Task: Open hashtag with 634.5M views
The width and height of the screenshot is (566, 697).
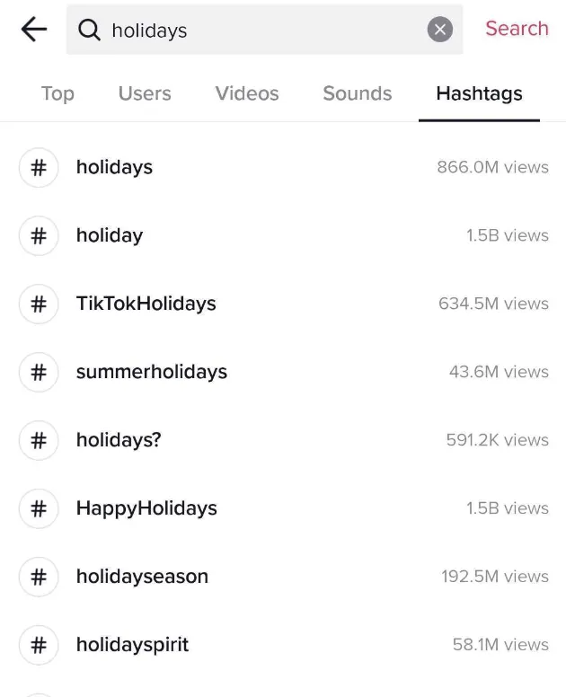Action: click(283, 304)
